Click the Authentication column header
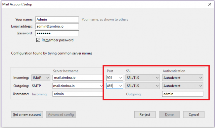 pyautogui.click(x=174, y=71)
